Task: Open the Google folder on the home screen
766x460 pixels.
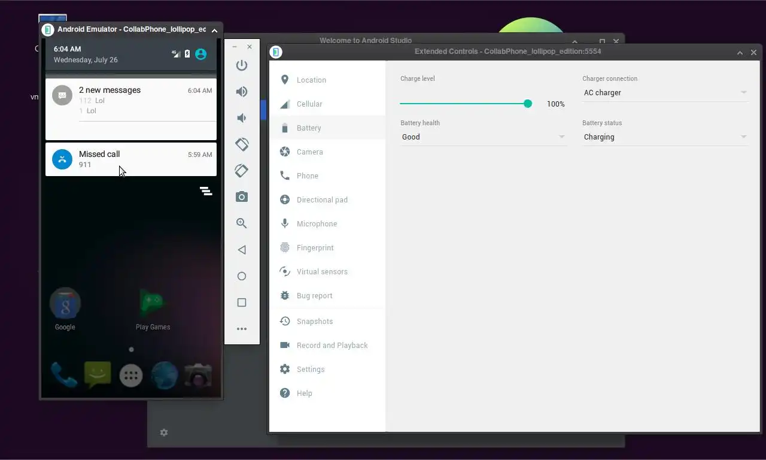Action: pyautogui.click(x=65, y=309)
